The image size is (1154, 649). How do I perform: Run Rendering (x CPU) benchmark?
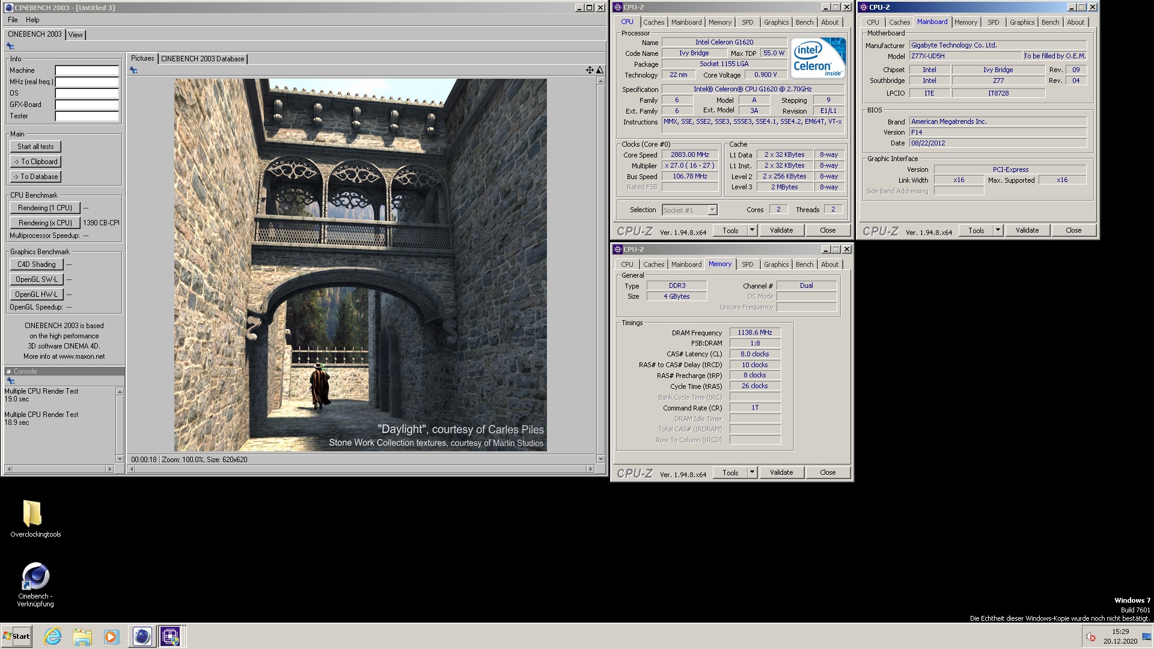coord(45,223)
